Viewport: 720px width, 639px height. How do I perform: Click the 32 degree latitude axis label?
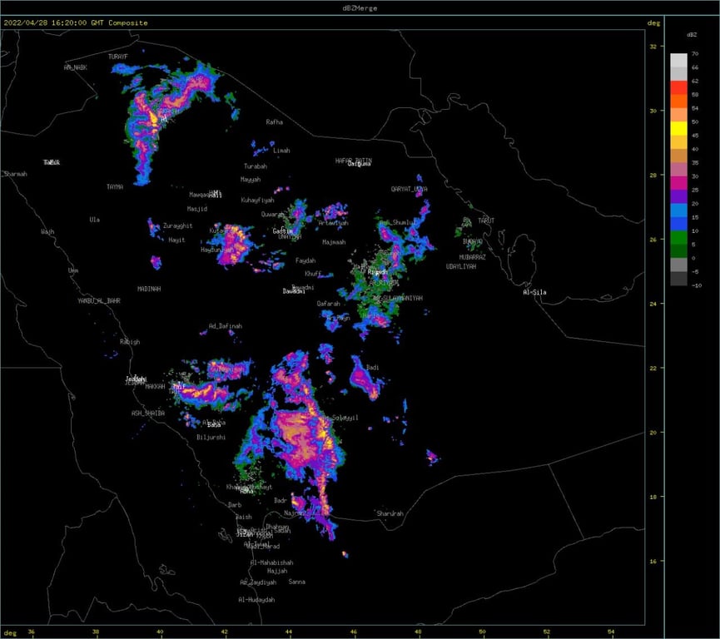pos(653,47)
